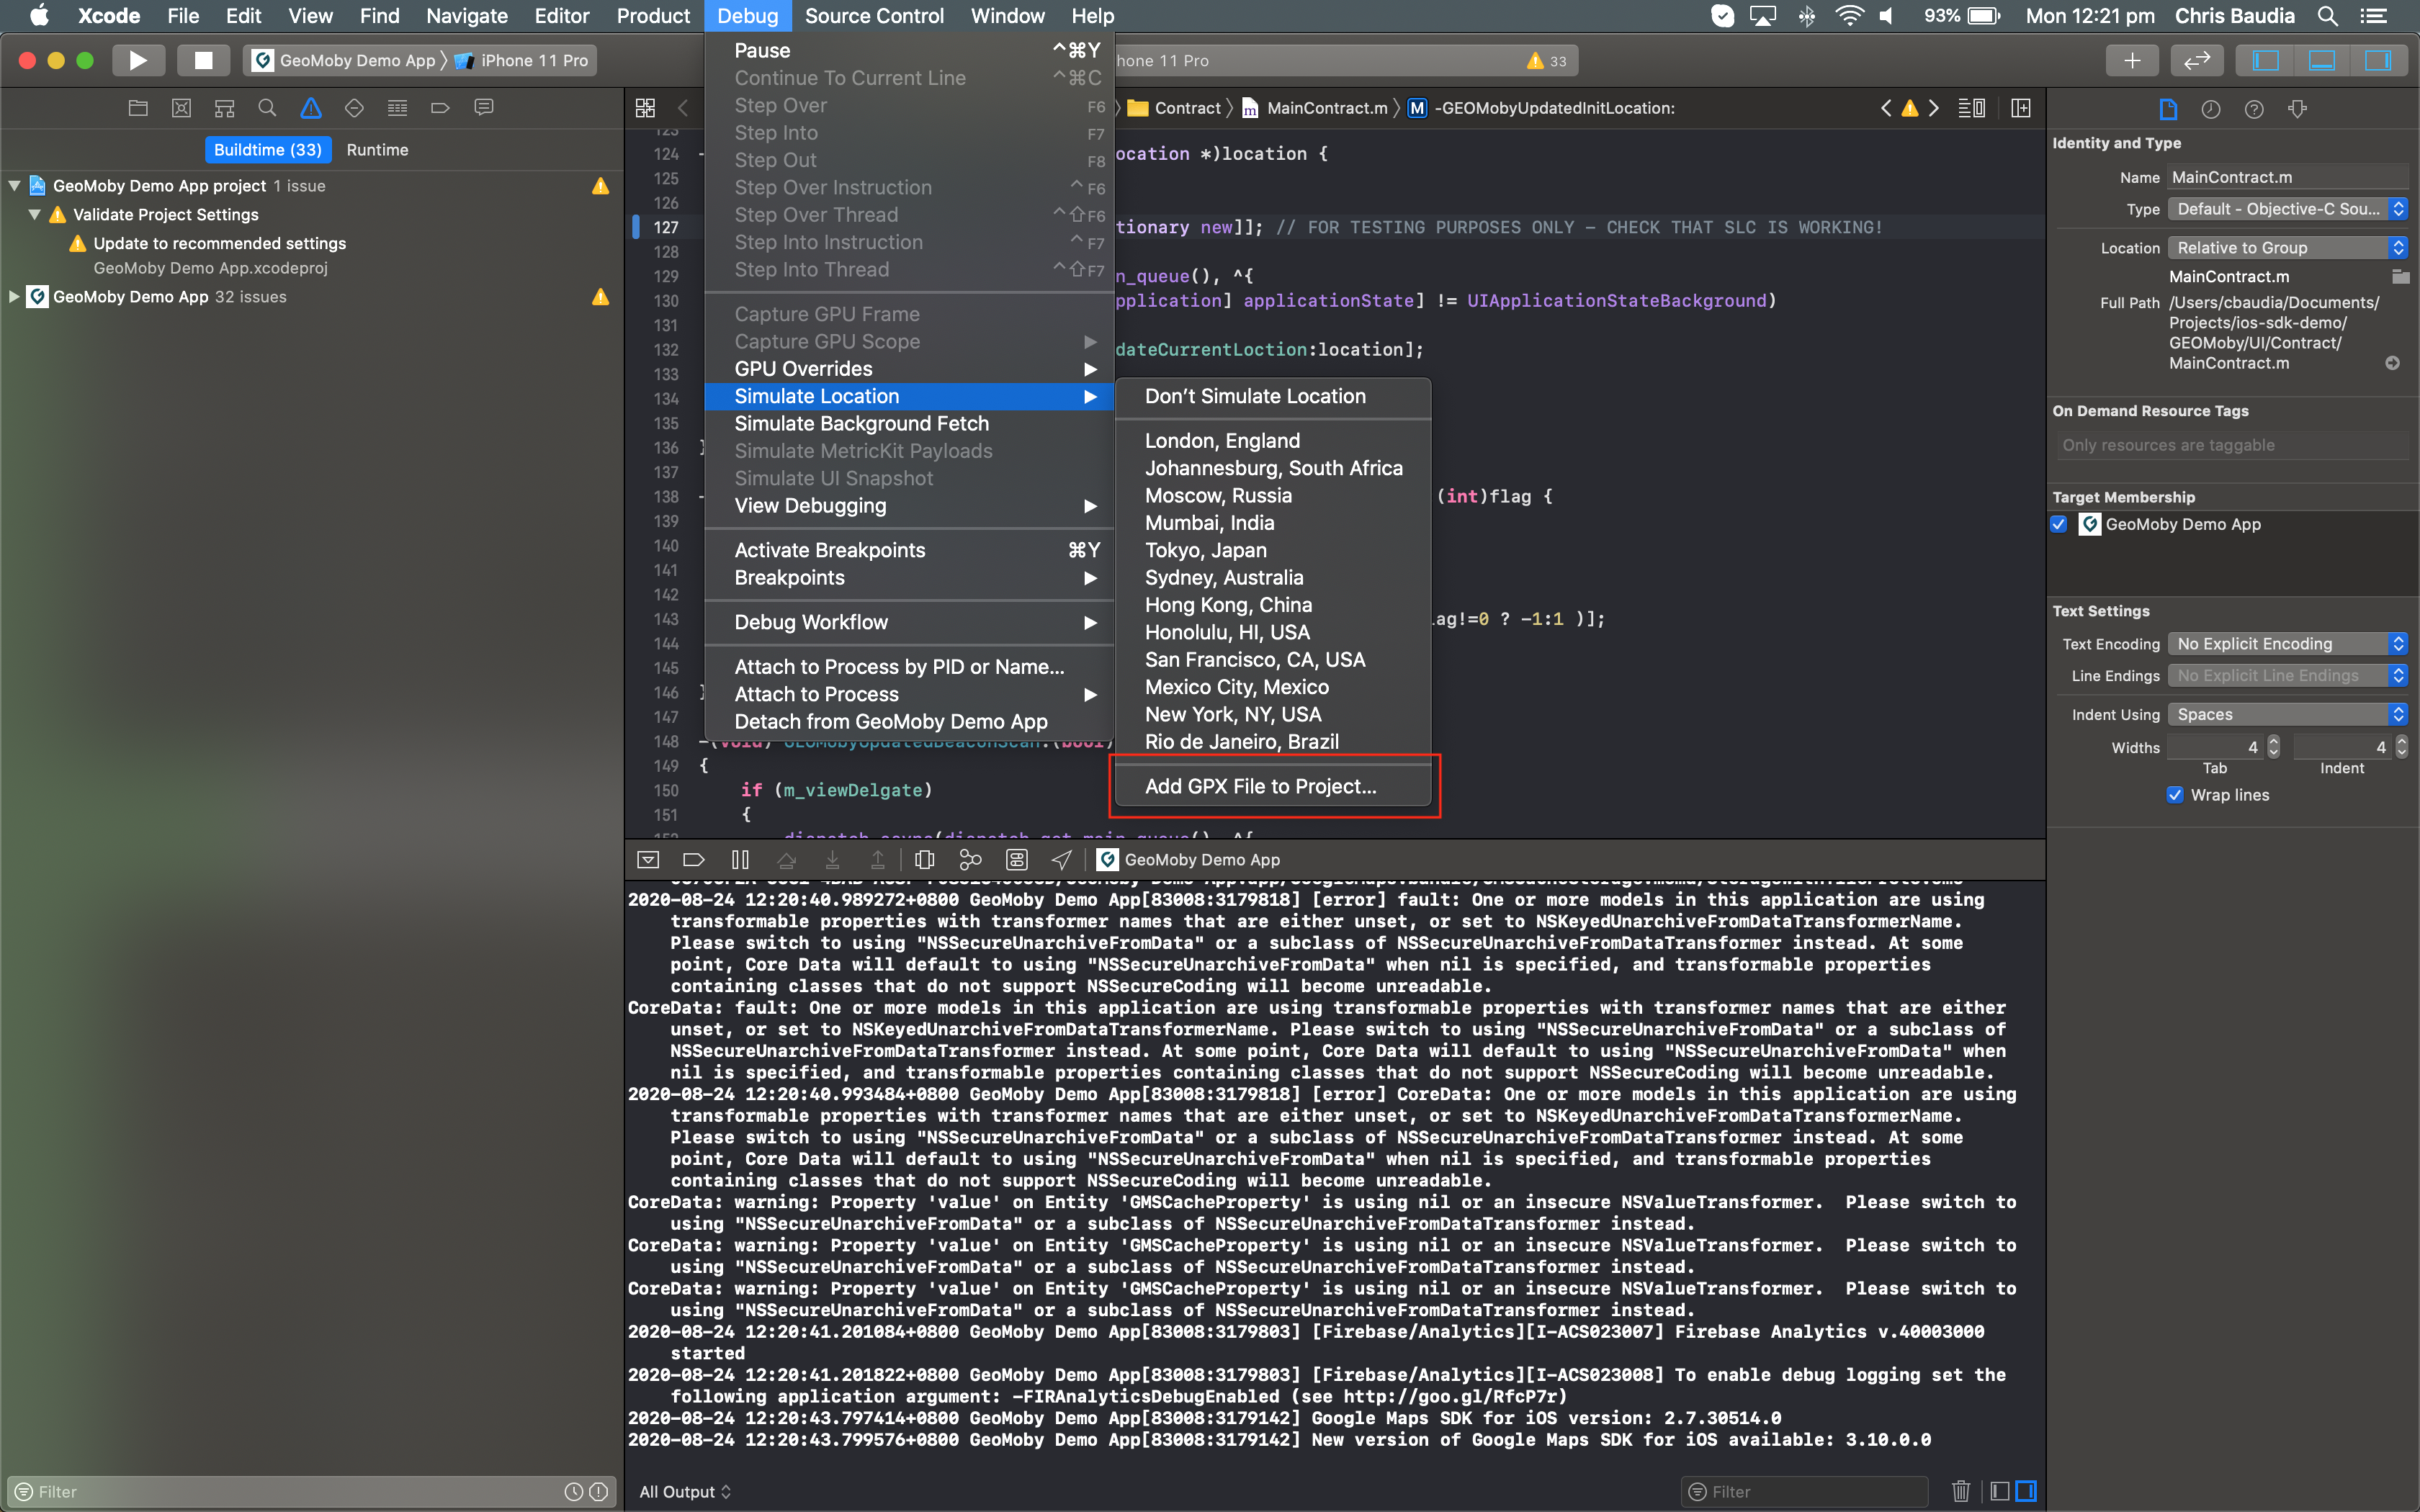Switch to the Runtime issues tab
Image resolution: width=2420 pixels, height=1512 pixels.
click(377, 150)
